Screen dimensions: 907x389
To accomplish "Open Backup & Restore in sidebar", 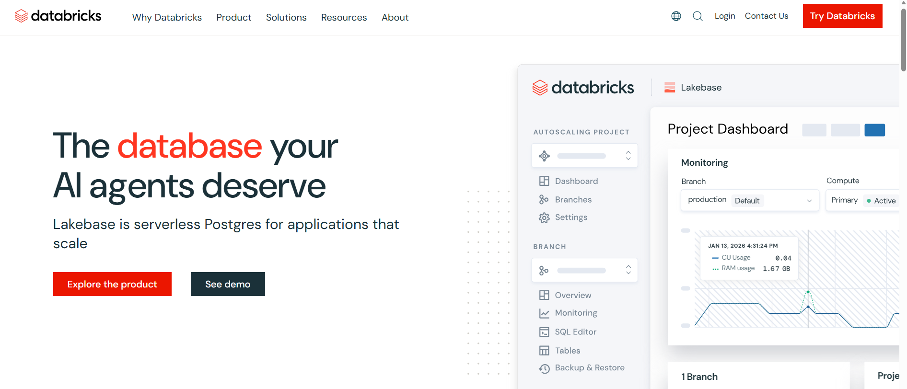I will (x=590, y=367).
